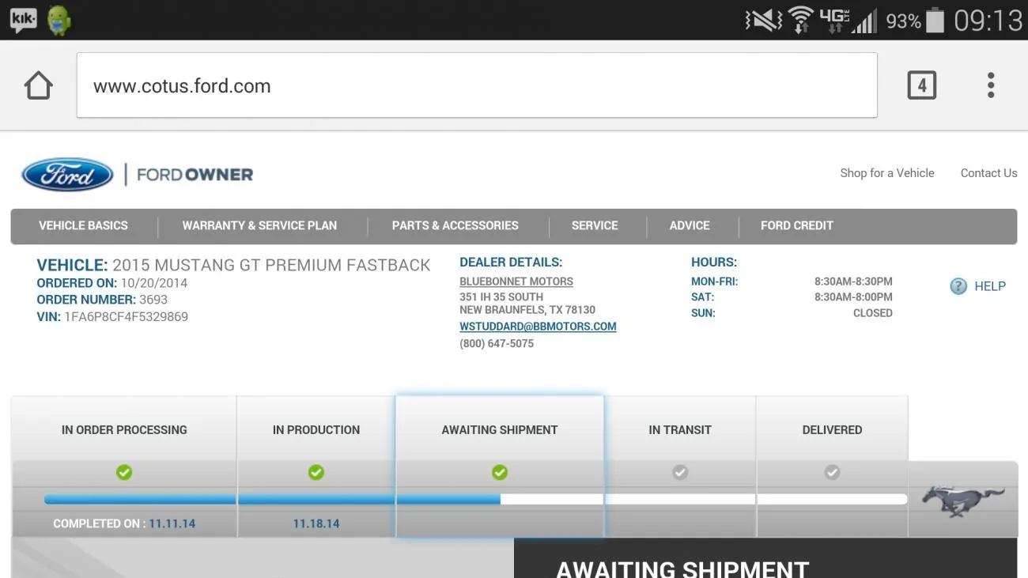Click the Sunday CLOSED hours entry
The height and width of the screenshot is (578, 1028).
point(873,313)
